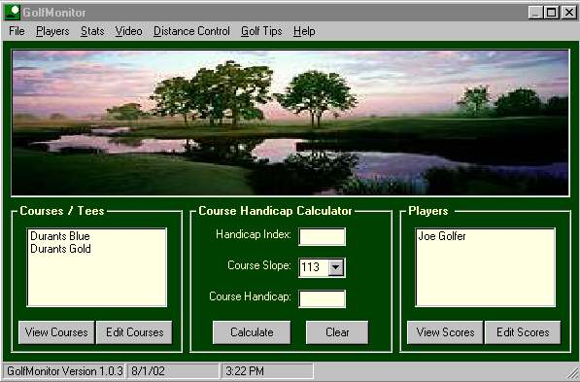Click the Edit Courses button
This screenshot has width=580, height=382.
click(134, 332)
